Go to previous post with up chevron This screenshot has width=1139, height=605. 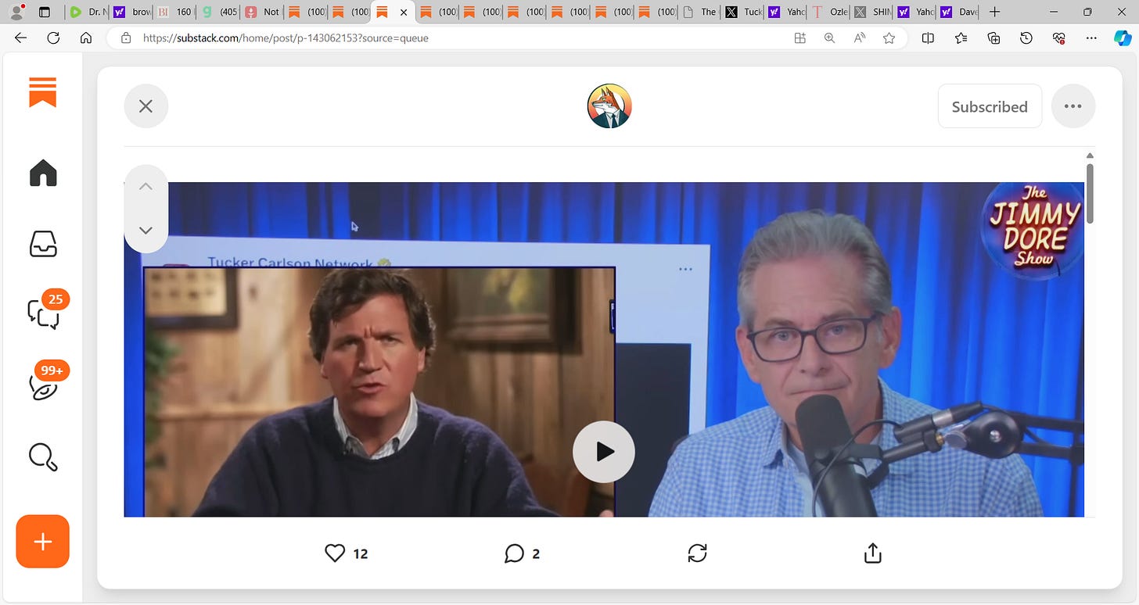pos(146,186)
